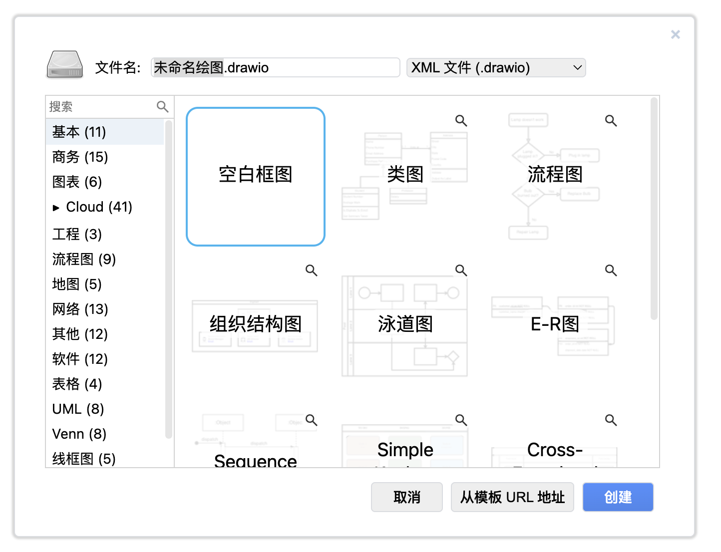The image size is (721, 552).
Task: Select the UML (8) category
Action: tap(77, 409)
